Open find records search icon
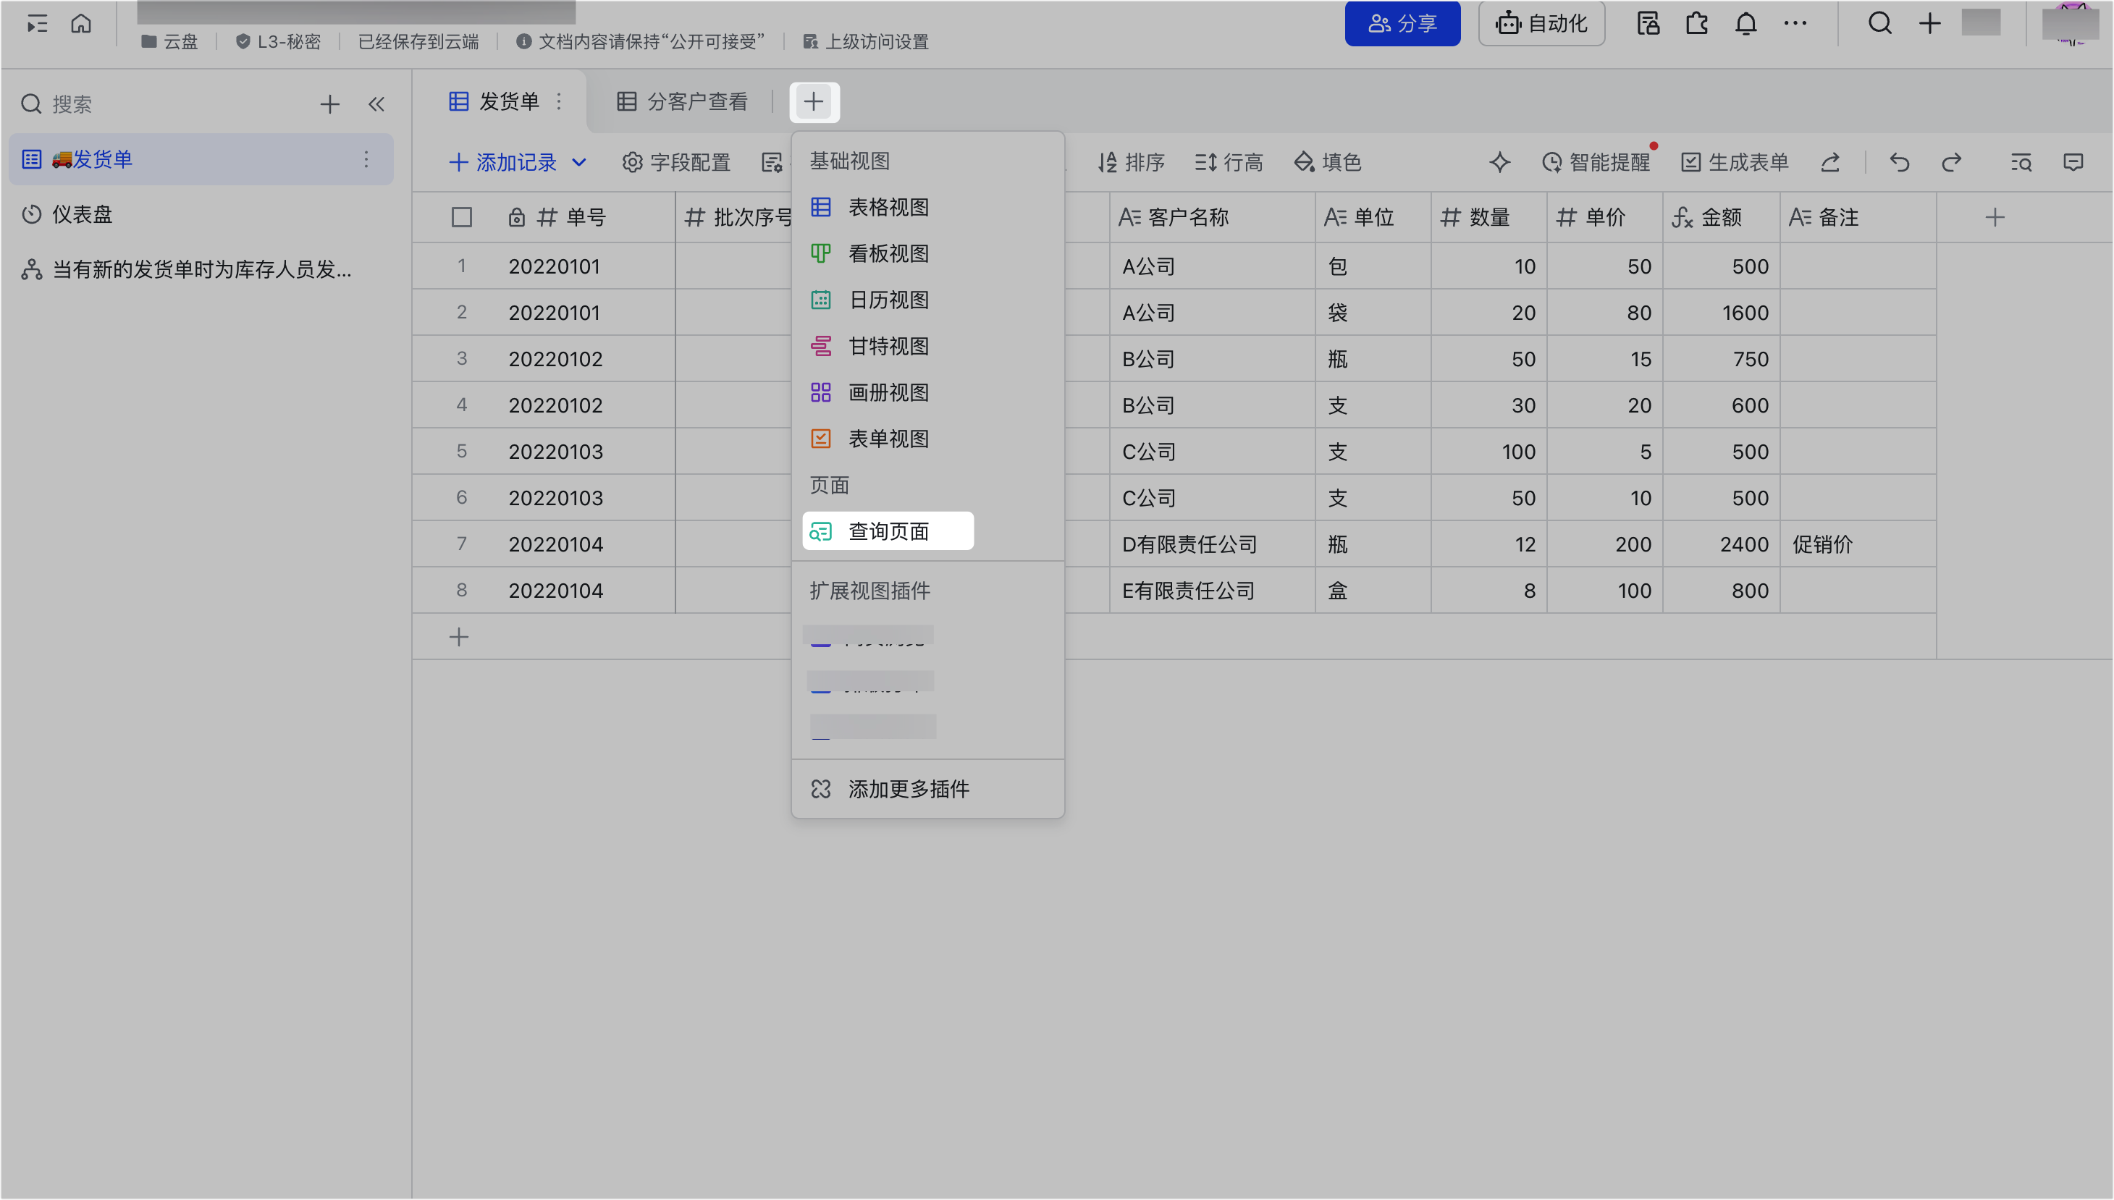The image size is (2114, 1200). pos(2021,162)
